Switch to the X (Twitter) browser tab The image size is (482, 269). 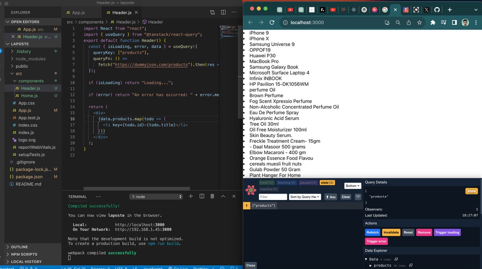click(x=427, y=10)
